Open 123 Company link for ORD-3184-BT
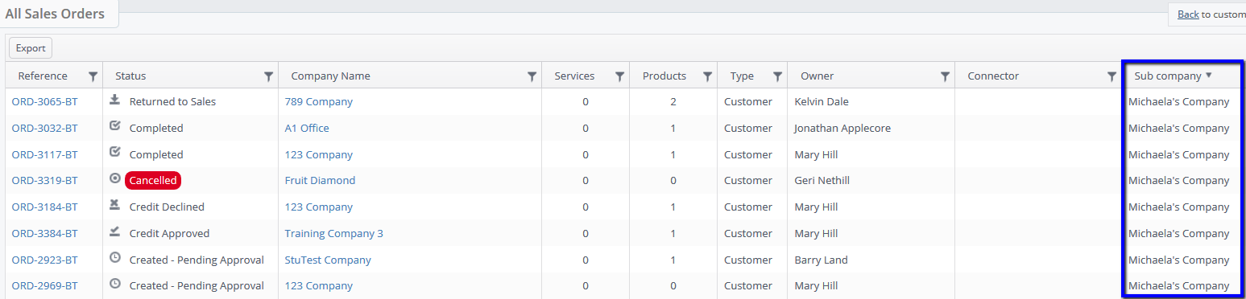 pyautogui.click(x=319, y=207)
